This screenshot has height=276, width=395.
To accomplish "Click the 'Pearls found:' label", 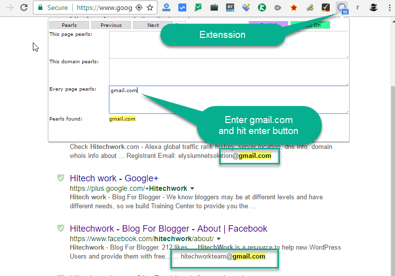I will tap(66, 119).
